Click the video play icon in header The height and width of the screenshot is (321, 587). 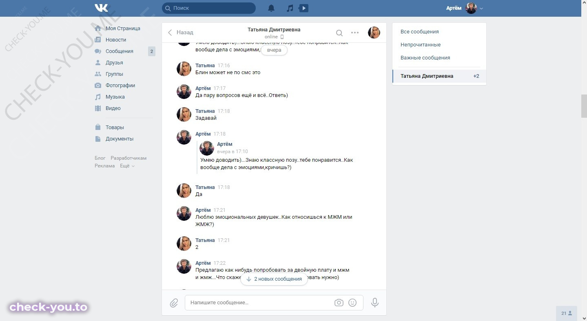coord(303,8)
